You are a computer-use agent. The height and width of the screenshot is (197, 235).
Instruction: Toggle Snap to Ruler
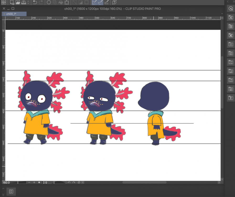tap(94, 3)
